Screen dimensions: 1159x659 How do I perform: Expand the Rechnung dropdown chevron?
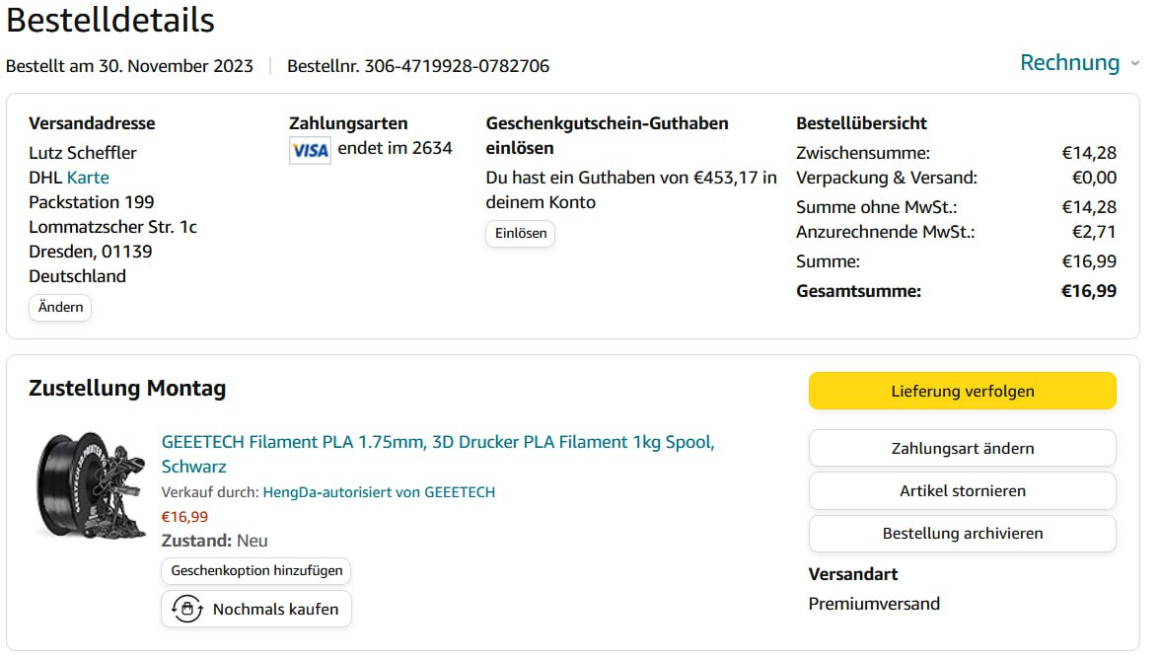1134,63
